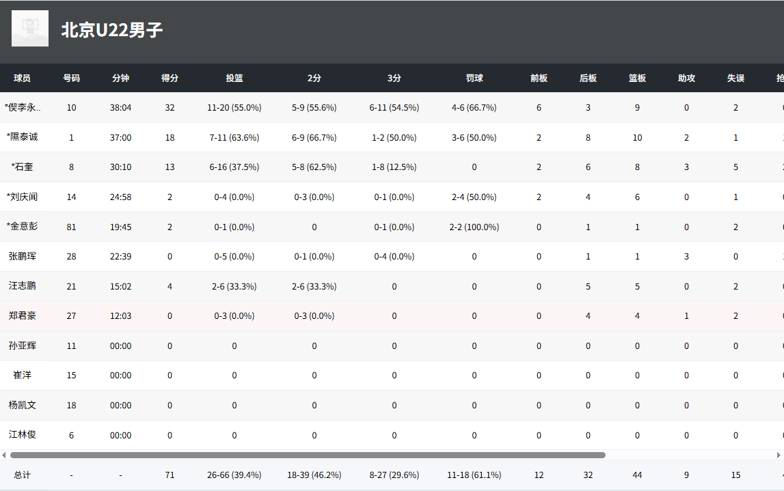The height and width of the screenshot is (491, 784).
Task: Click the 投篮 column header
Action: click(x=234, y=79)
